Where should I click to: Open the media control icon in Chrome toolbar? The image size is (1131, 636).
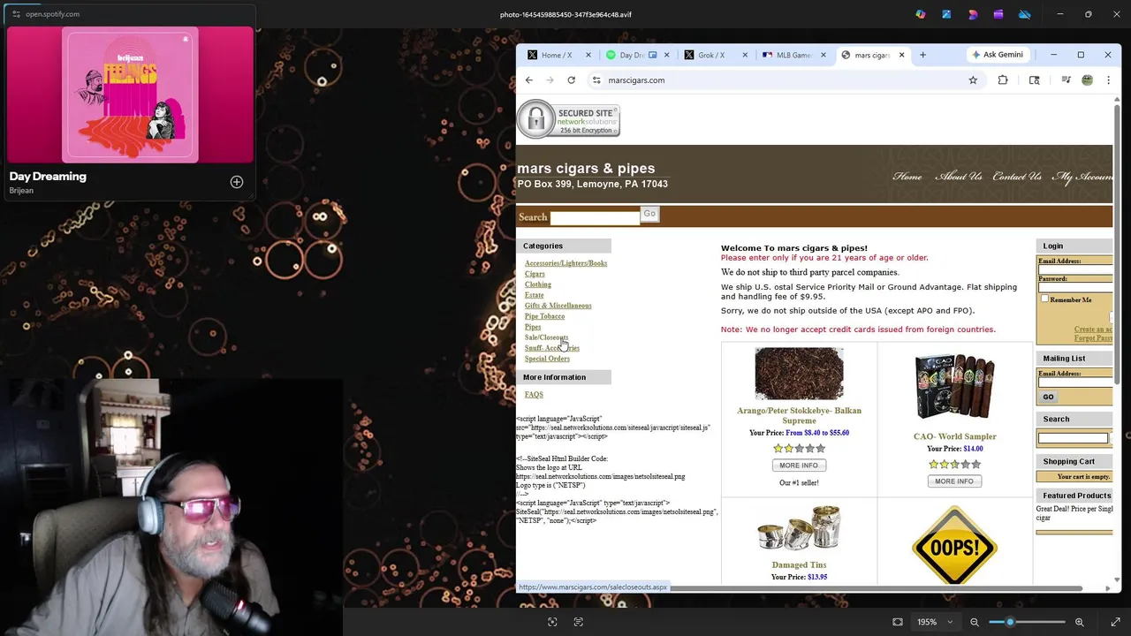(1066, 80)
